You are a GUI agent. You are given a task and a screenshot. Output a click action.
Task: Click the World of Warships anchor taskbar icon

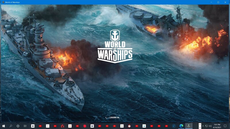tap(189, 126)
